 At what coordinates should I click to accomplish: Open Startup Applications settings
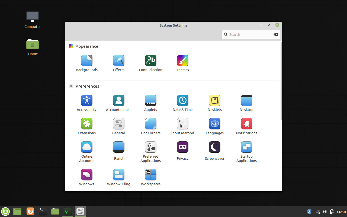pos(247,152)
